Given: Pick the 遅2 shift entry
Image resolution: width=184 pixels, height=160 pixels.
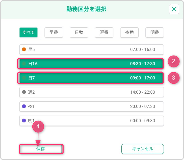Looking at the screenshot, I should (91, 92).
